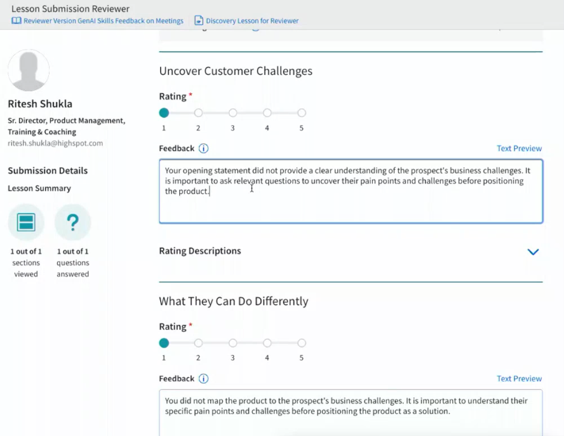This screenshot has height=436, width=564.
Task: Click info icon next to What They Can Do Differently Feedback
Action: 203,379
